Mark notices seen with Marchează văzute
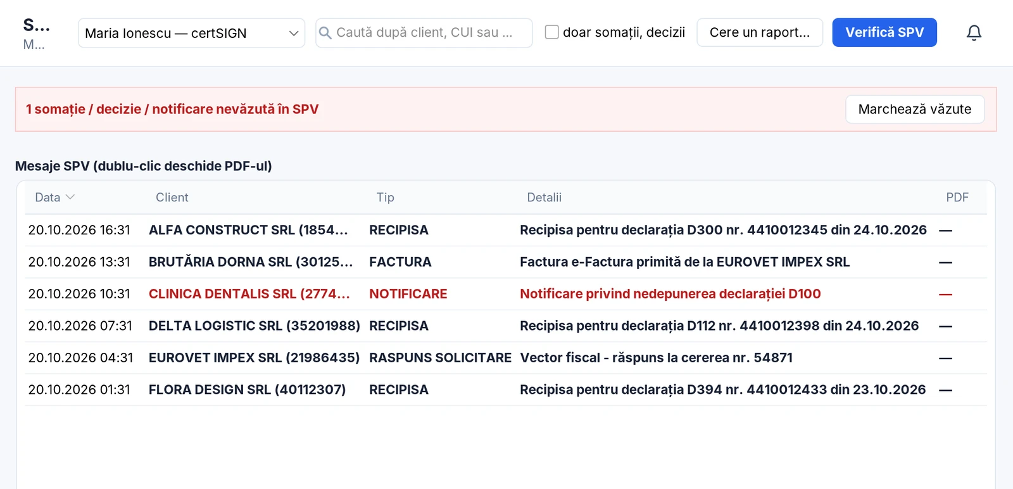 [x=915, y=110]
